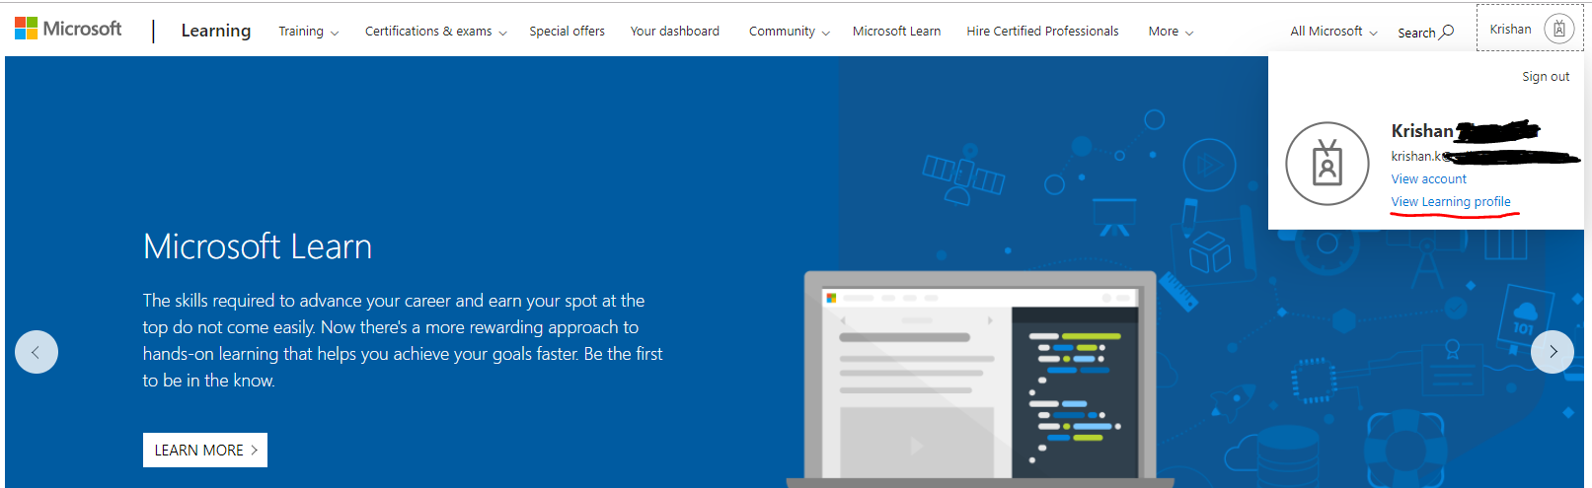Image resolution: width=1592 pixels, height=488 pixels.
Task: Click the Krishan account name in header
Action: click(1510, 30)
